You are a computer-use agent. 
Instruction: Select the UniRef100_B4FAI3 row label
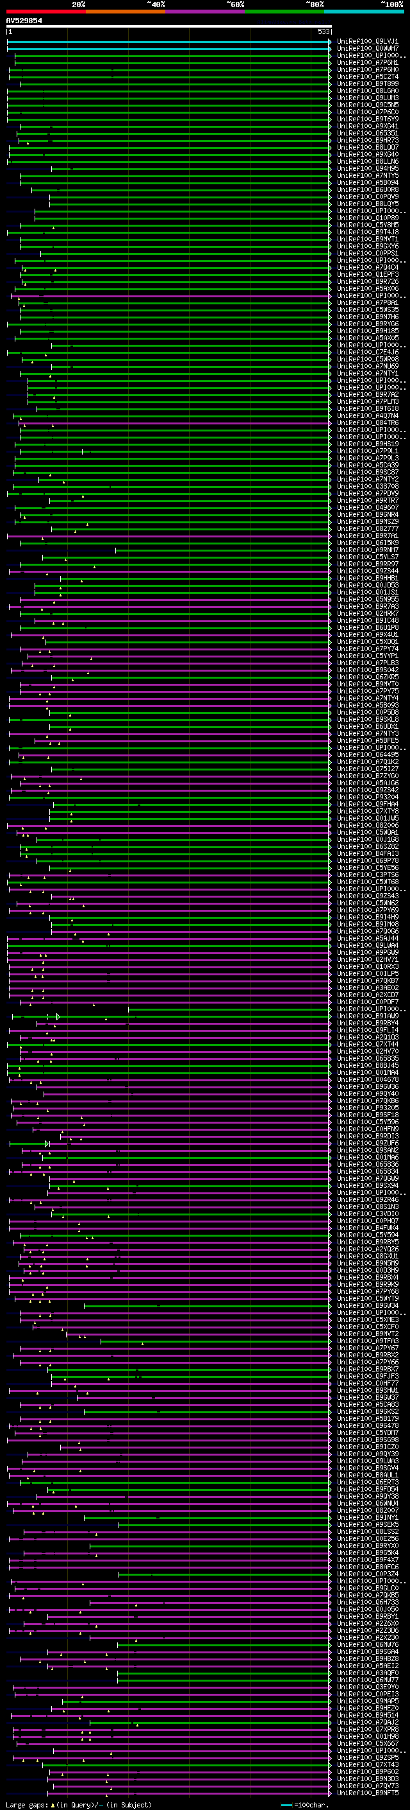pyautogui.click(x=368, y=853)
